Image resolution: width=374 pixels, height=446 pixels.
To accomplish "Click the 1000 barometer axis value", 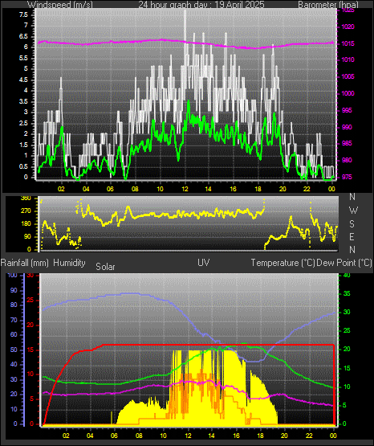I will 348,93.
